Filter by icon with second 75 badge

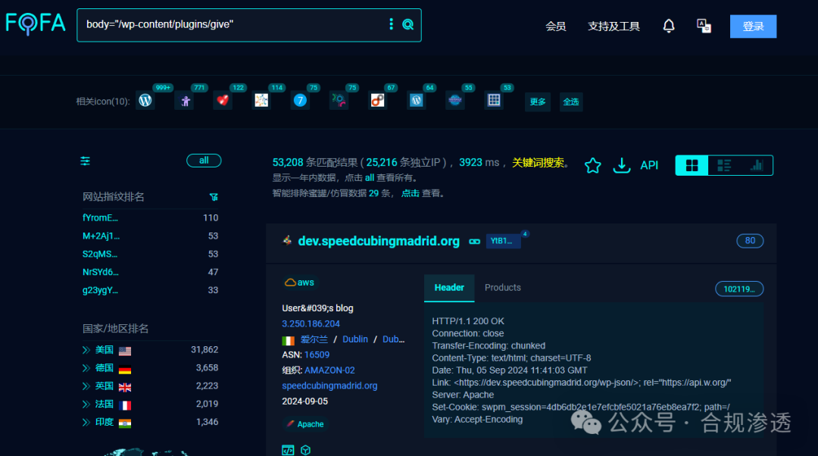(x=339, y=101)
